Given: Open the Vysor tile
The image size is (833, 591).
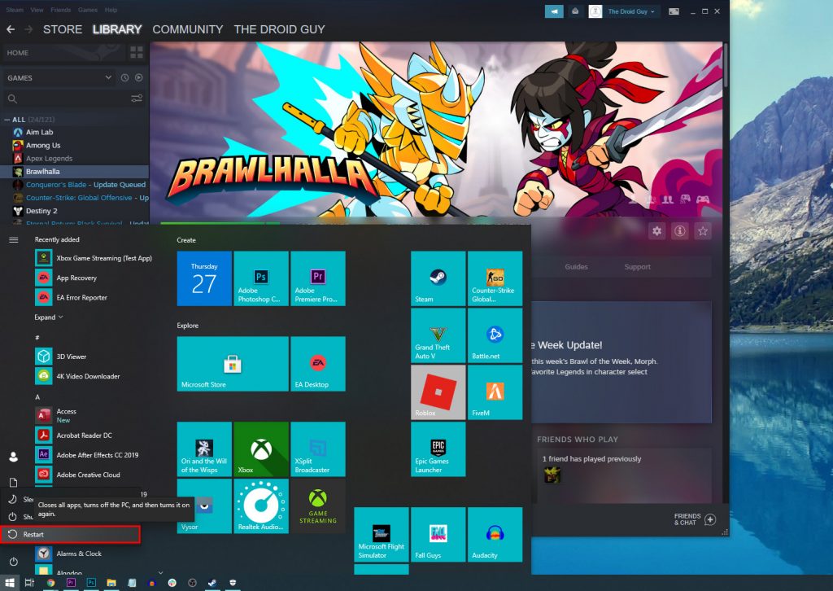Looking at the screenshot, I should [204, 506].
